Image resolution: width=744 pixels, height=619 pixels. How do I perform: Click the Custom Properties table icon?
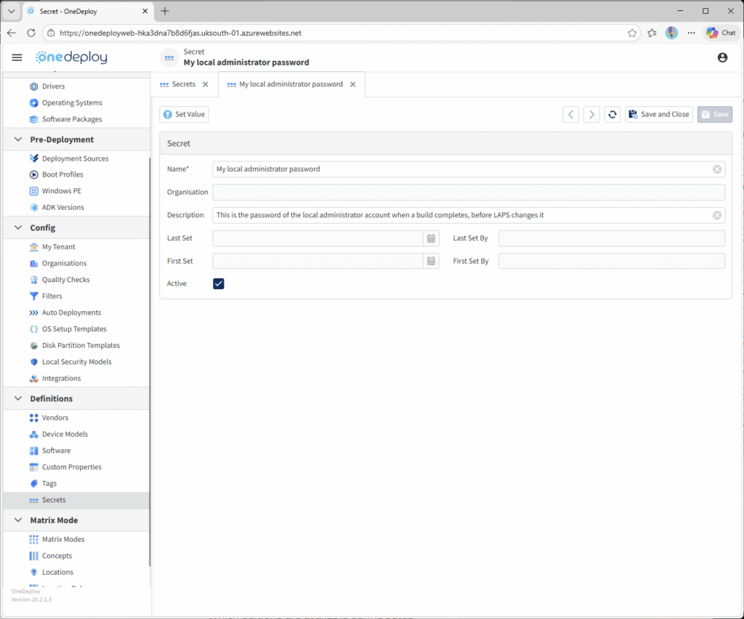[33, 466]
